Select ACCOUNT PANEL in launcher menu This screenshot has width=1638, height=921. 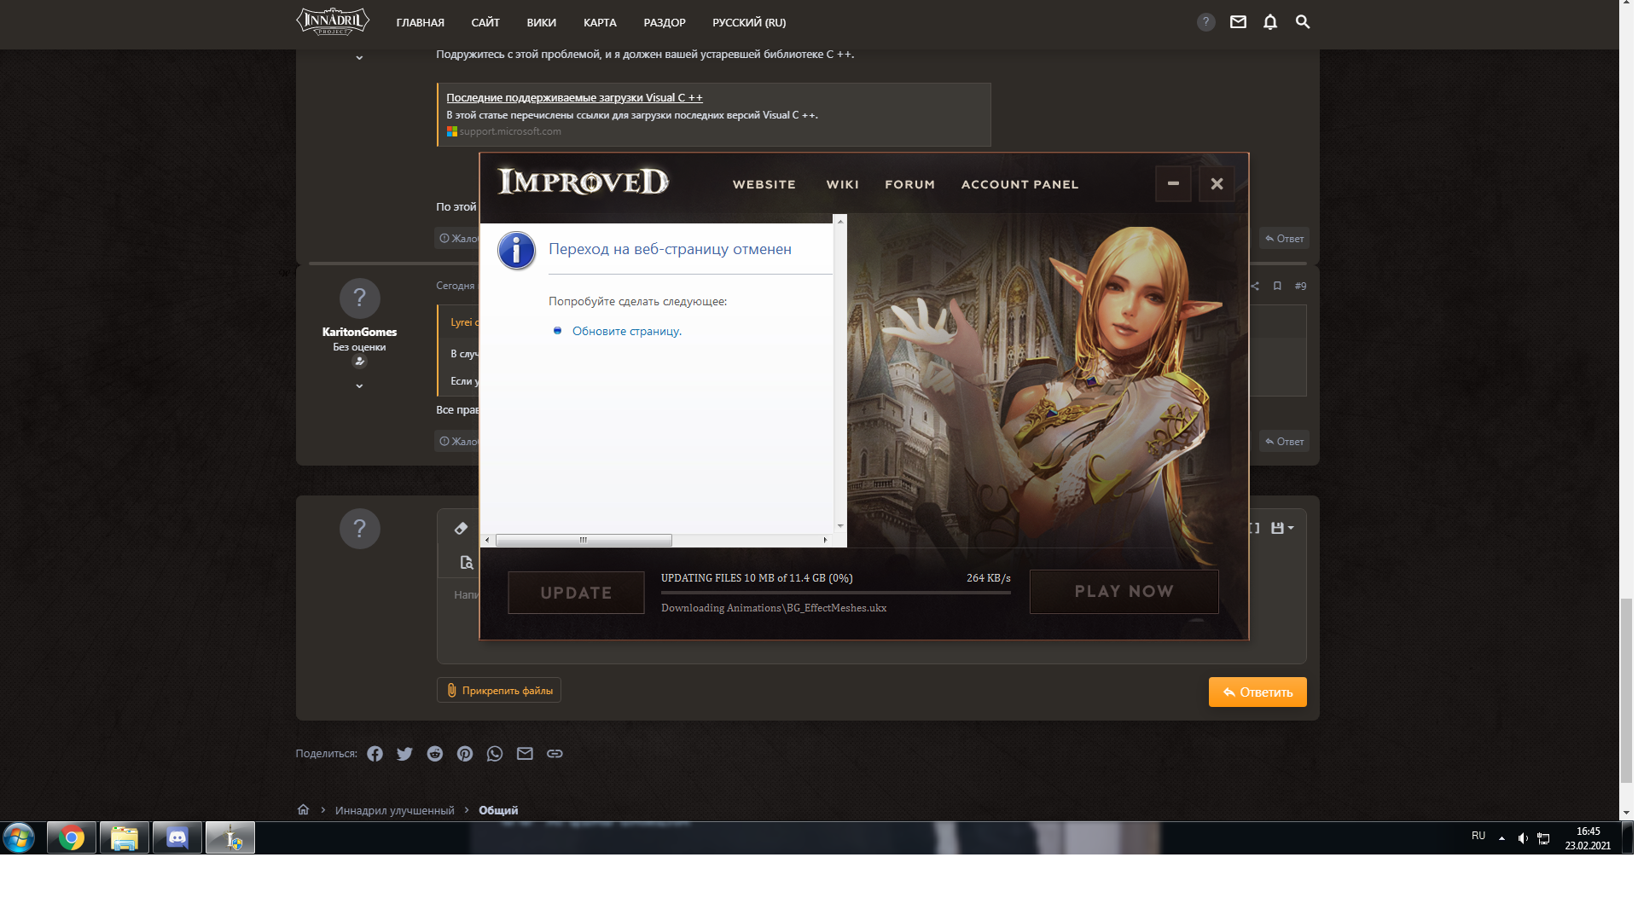click(1019, 184)
